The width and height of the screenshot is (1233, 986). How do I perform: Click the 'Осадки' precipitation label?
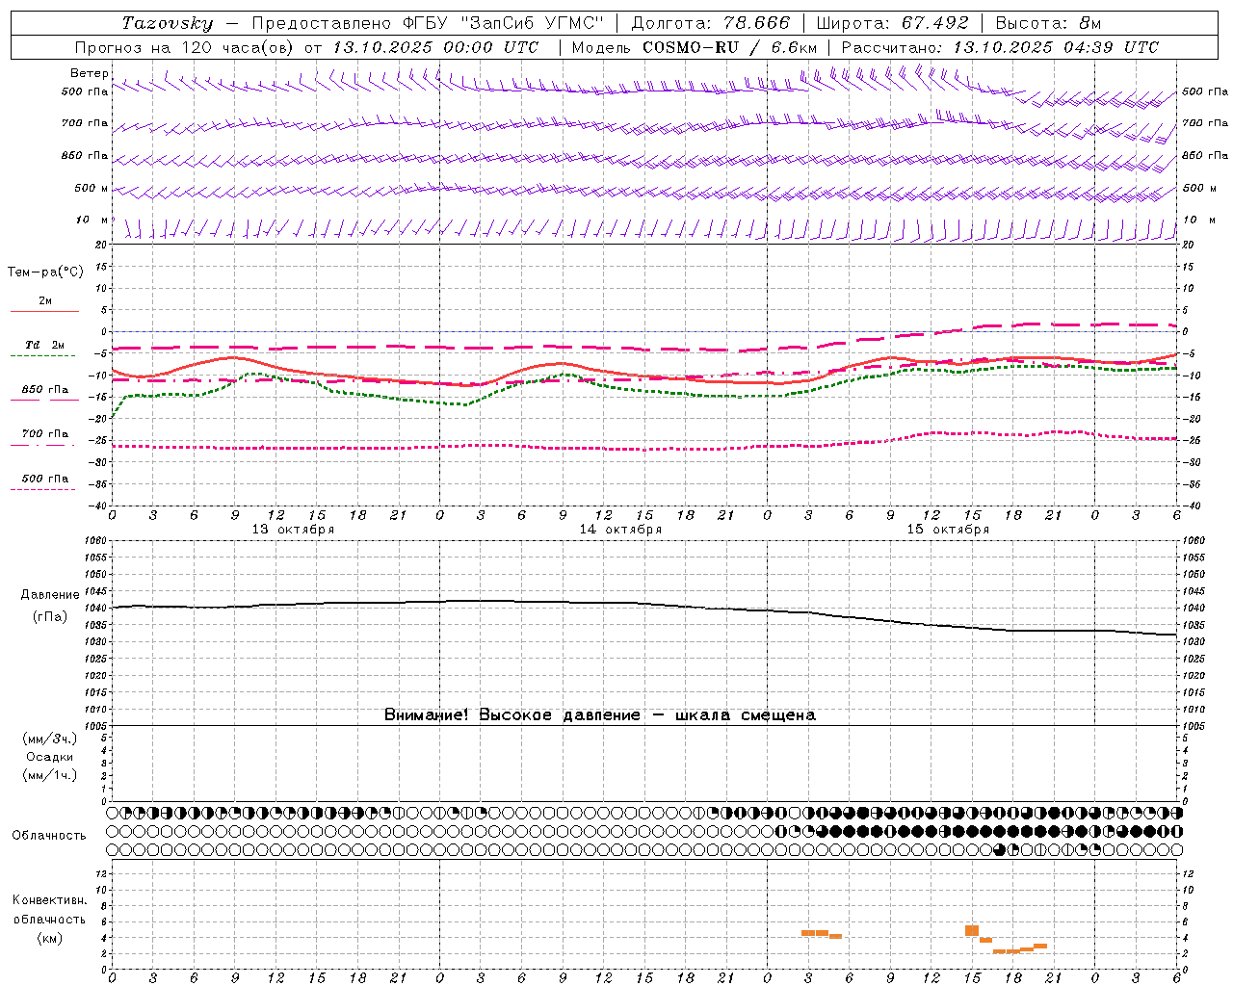tap(49, 757)
